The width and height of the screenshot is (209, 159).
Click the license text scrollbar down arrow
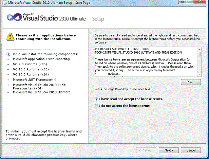click(x=199, y=74)
